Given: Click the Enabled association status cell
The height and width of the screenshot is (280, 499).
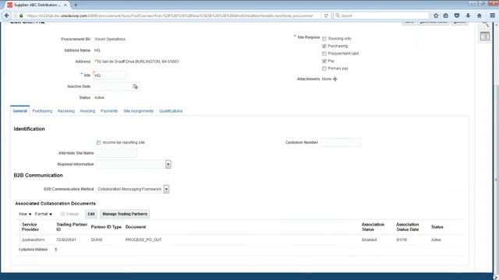Looking at the screenshot, I should coord(369,240).
